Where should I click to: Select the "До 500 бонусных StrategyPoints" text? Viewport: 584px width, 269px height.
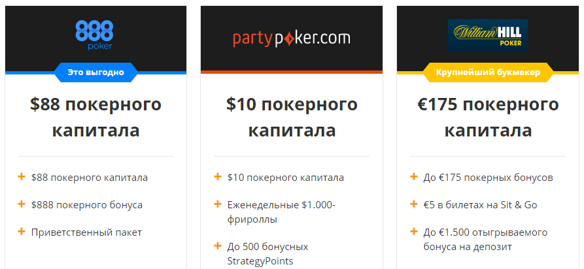pos(267,253)
